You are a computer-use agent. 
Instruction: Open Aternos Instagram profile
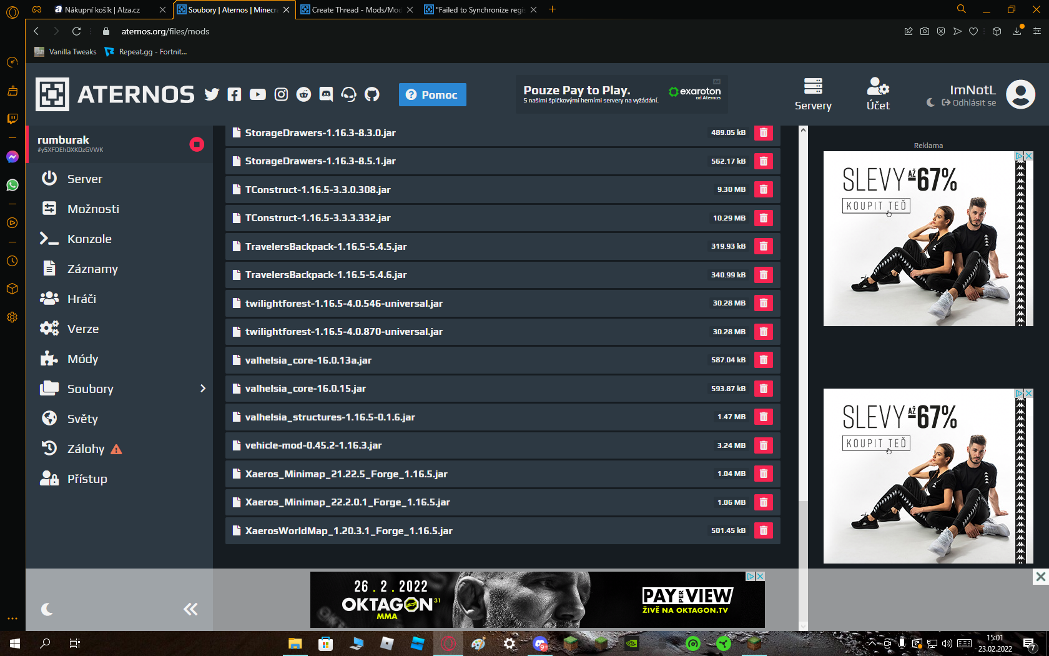pyautogui.click(x=281, y=94)
